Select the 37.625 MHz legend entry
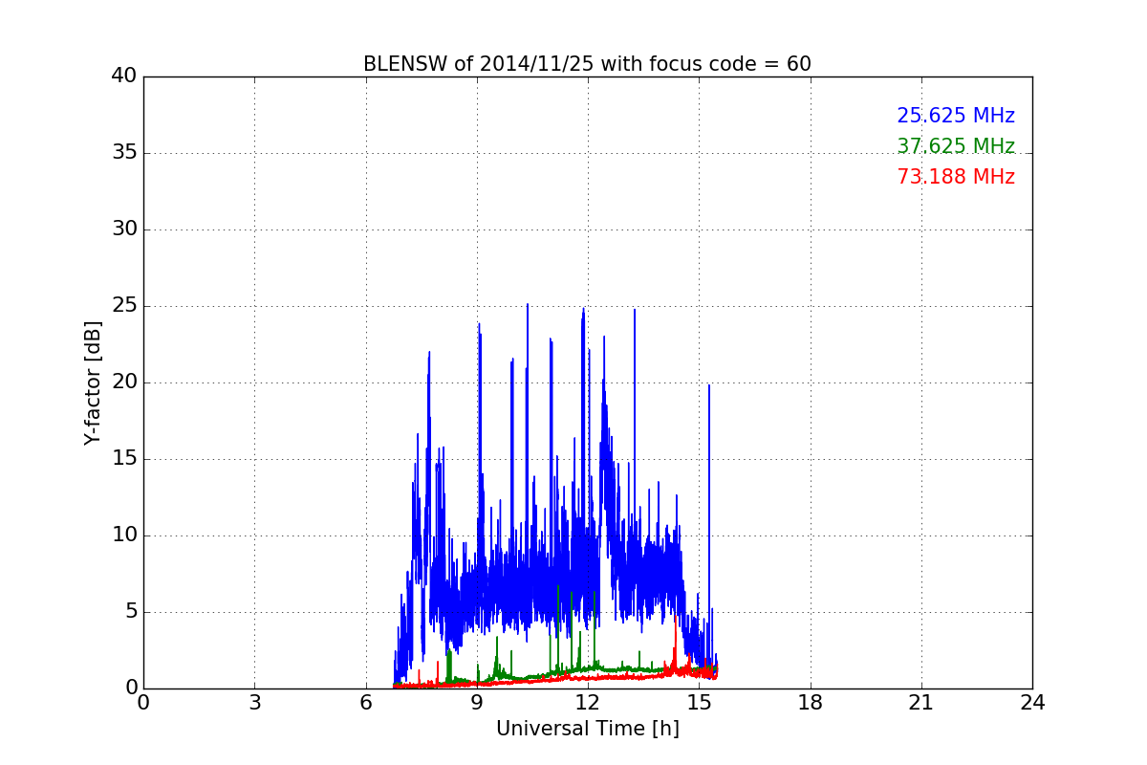The height and width of the screenshot is (765, 1147). click(956, 146)
